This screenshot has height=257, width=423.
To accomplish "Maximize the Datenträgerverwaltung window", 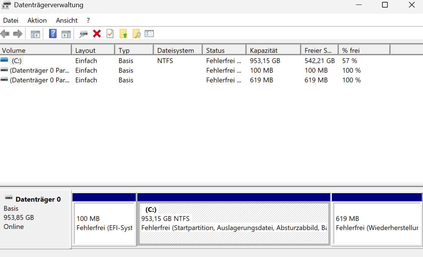I will [385, 5].
